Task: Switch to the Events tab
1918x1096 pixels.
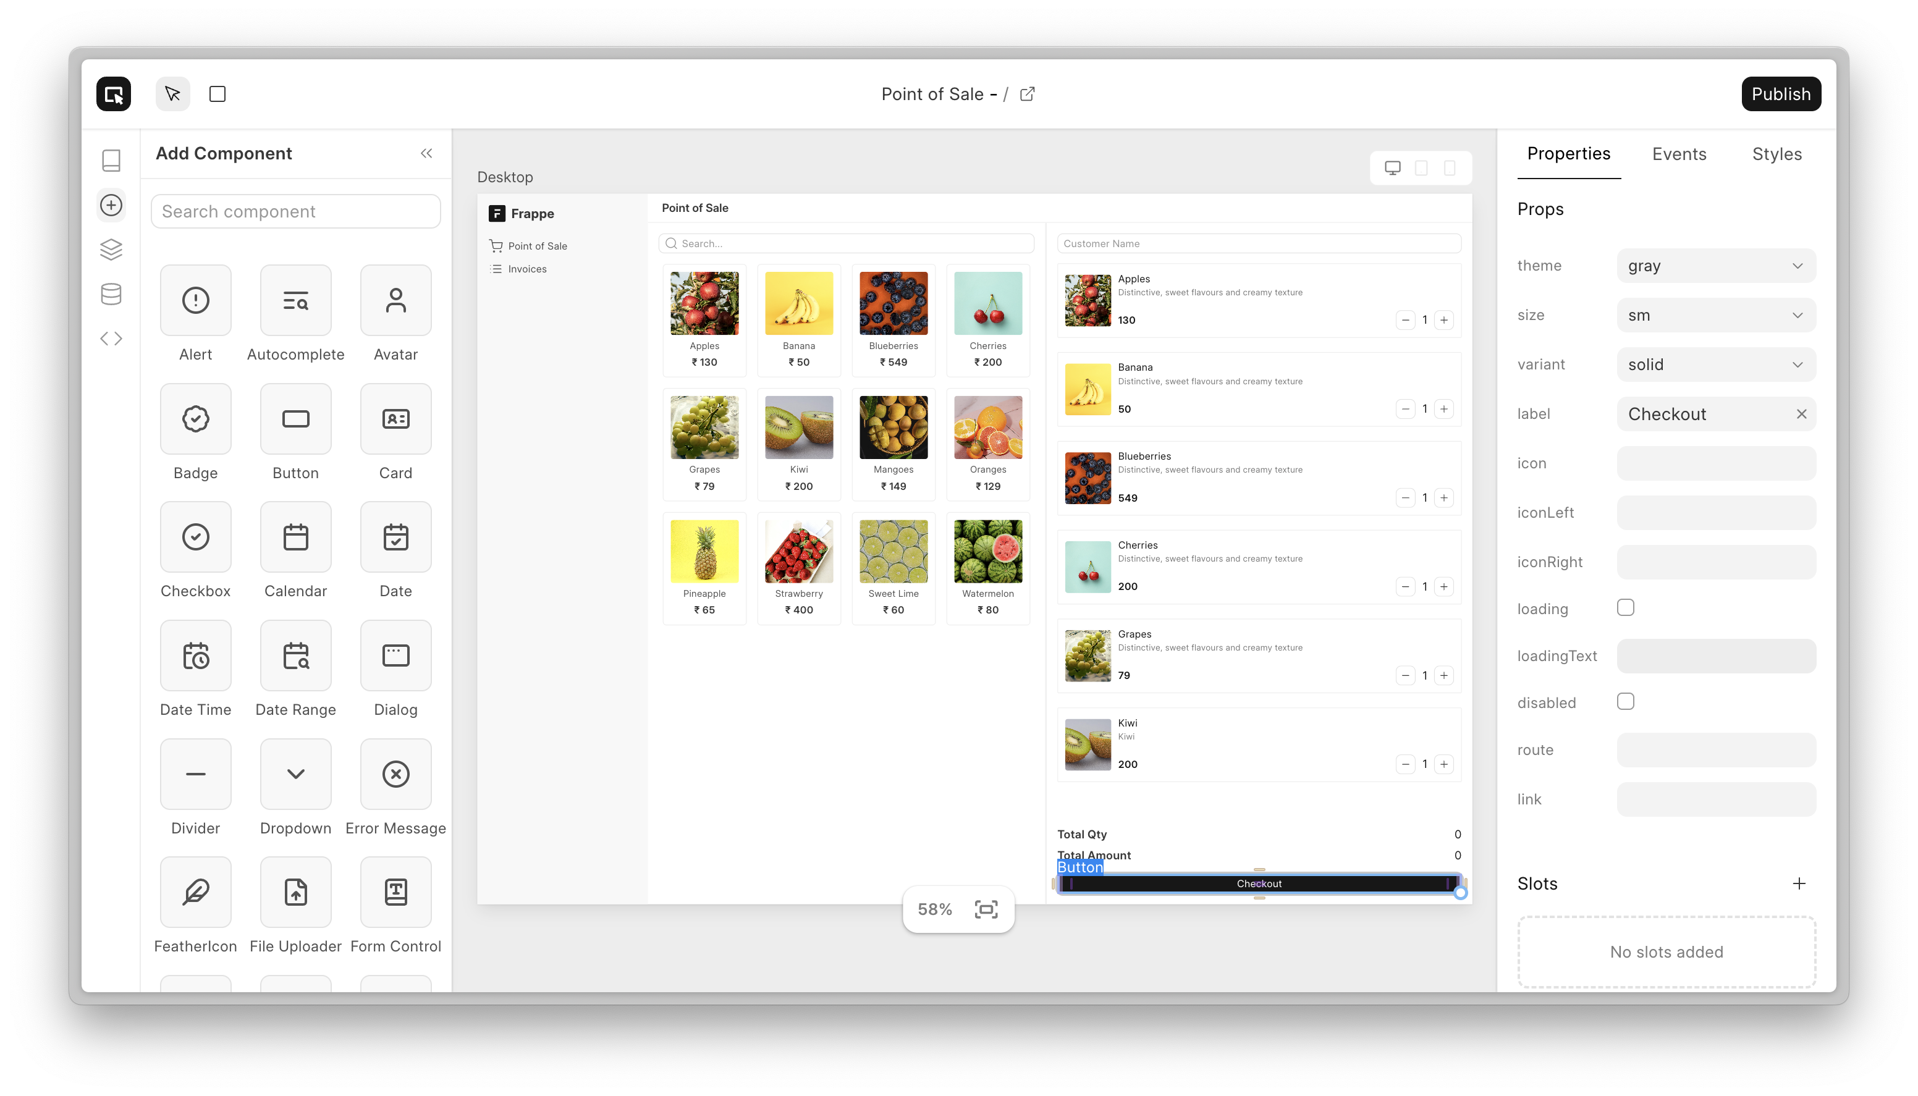Action: 1679,154
